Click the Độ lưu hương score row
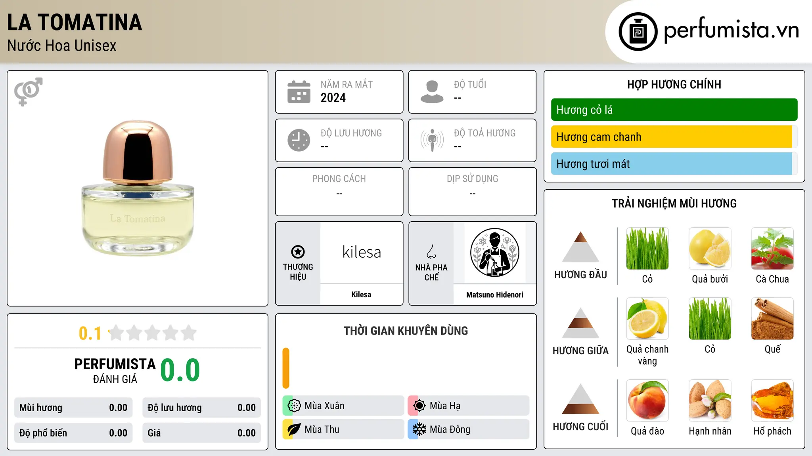Image resolution: width=812 pixels, height=456 pixels. click(202, 408)
